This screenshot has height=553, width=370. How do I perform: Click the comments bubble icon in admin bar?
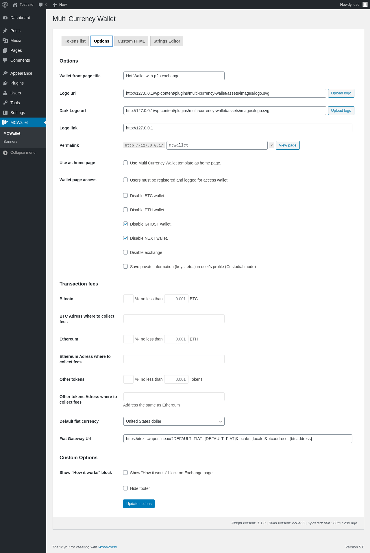pos(40,5)
